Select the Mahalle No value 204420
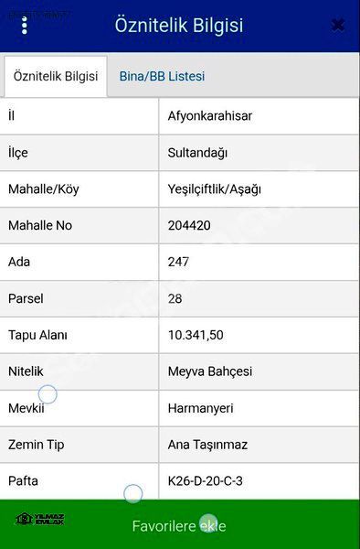The image size is (360, 549). coord(189,225)
